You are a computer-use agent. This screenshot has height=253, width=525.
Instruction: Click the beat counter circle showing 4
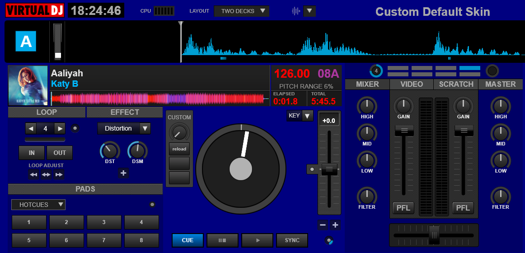pyautogui.click(x=376, y=71)
